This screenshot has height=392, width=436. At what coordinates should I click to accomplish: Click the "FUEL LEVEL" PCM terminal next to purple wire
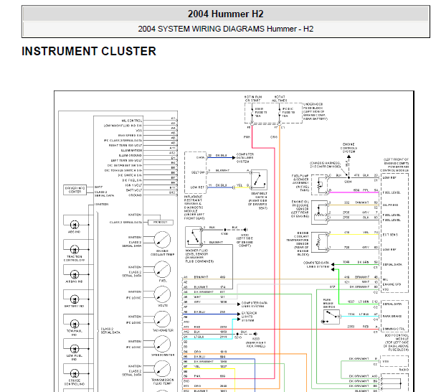point(392,192)
